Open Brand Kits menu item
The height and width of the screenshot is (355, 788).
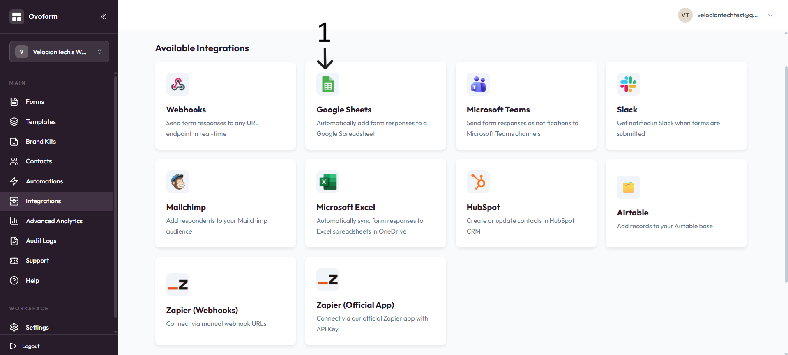pyautogui.click(x=41, y=142)
